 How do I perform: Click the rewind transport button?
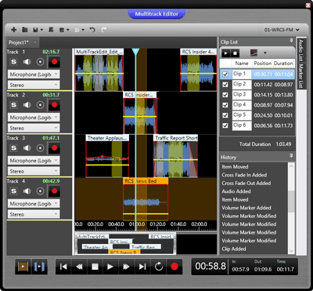pos(79,267)
